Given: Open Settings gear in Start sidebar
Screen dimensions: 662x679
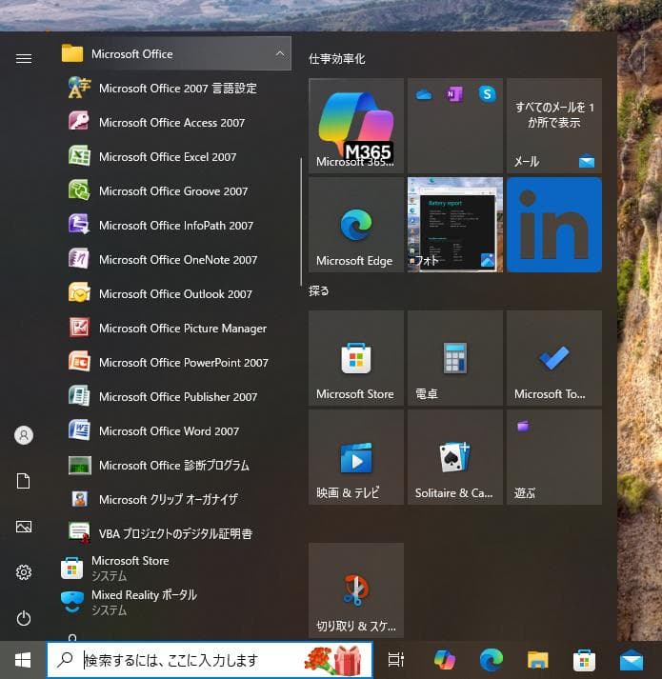Looking at the screenshot, I should pyautogui.click(x=24, y=572).
